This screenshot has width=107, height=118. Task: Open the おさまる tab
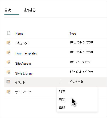tap(30, 10)
